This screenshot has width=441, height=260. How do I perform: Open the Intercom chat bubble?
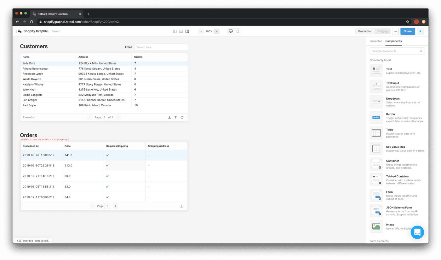tap(417, 232)
